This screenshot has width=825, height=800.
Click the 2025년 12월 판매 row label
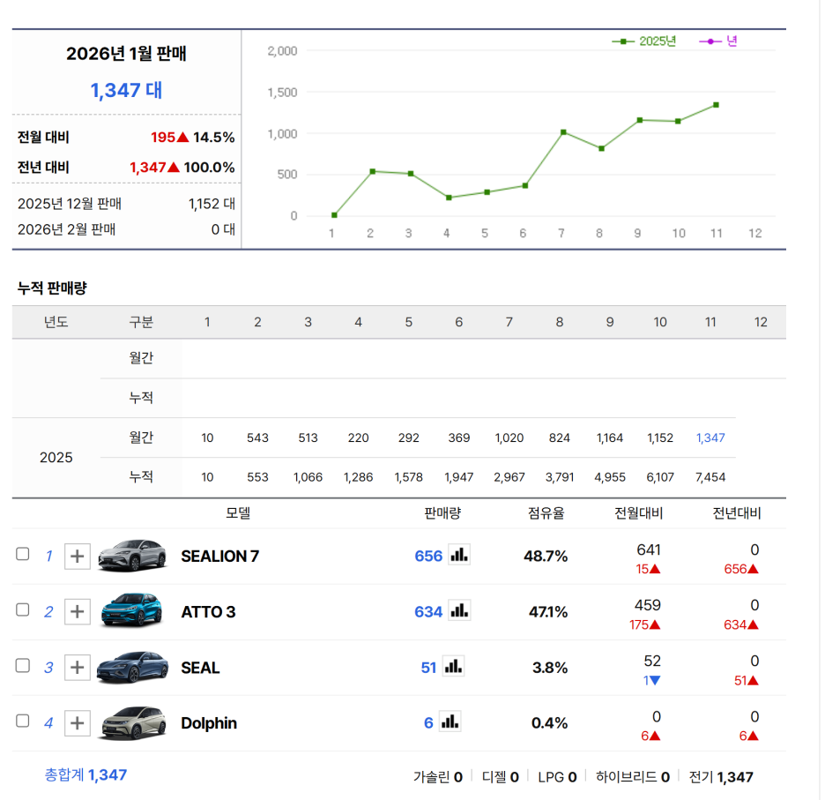click(x=70, y=204)
